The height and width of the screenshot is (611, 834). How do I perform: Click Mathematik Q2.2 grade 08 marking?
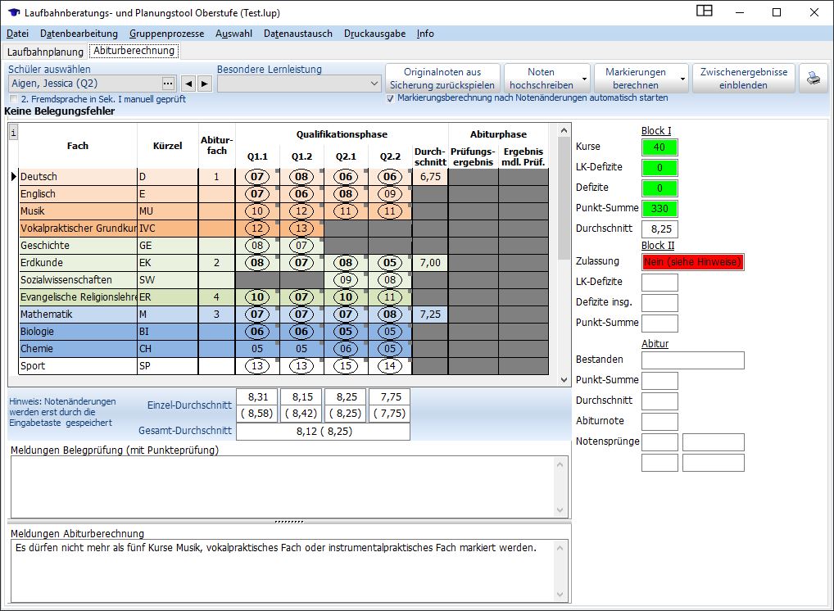tap(390, 315)
